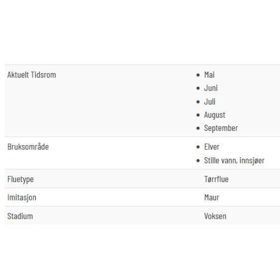Click the Stadium row label
The width and height of the screenshot is (280, 280).
pos(20,216)
